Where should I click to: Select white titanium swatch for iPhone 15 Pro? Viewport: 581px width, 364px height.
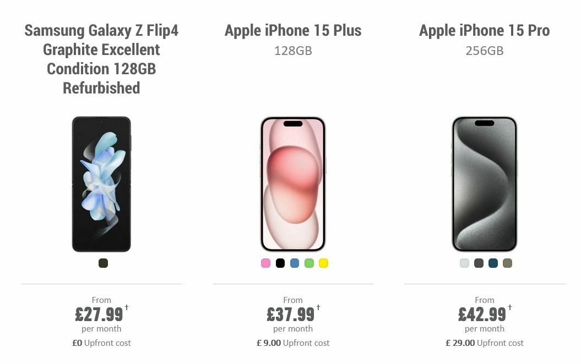(x=463, y=263)
